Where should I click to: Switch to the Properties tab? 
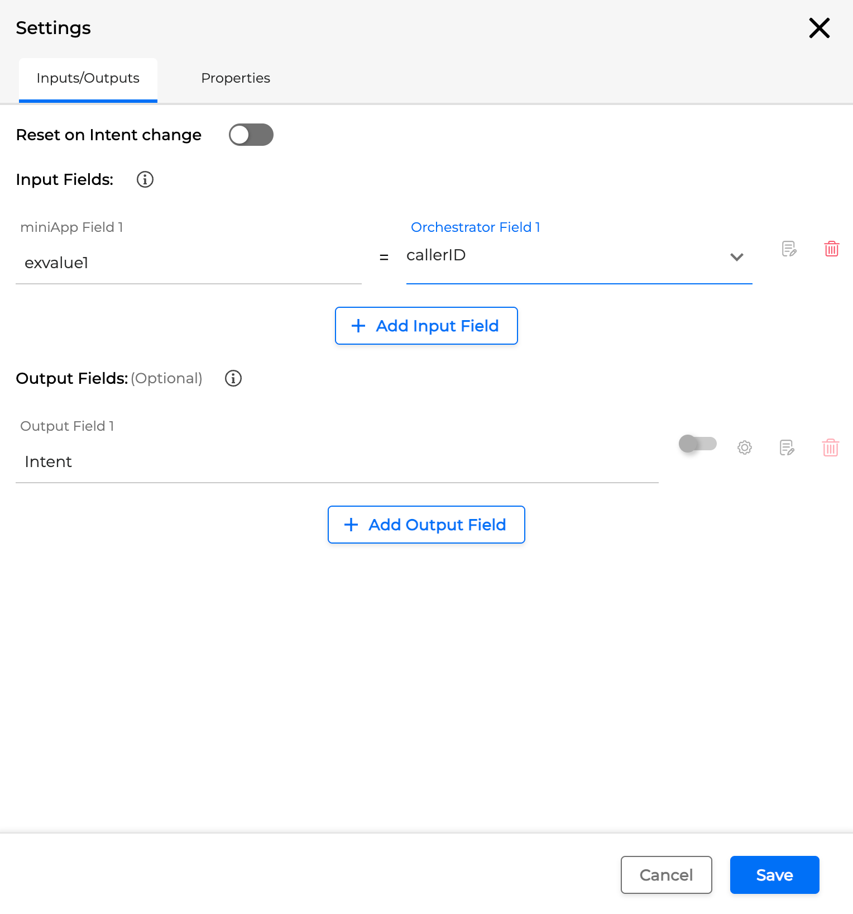pyautogui.click(x=236, y=78)
